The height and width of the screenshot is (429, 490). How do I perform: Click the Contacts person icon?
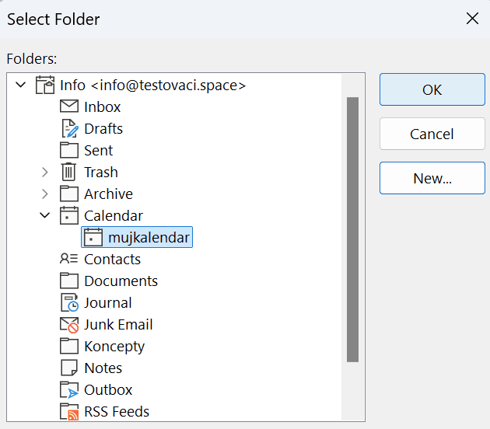[68, 259]
